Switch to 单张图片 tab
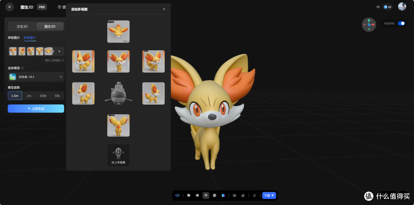Screen dimensions: 414x205 pos(14,38)
